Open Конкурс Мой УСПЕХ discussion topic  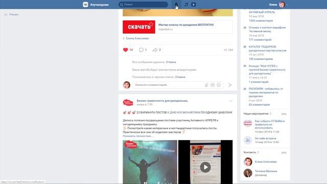(267, 70)
